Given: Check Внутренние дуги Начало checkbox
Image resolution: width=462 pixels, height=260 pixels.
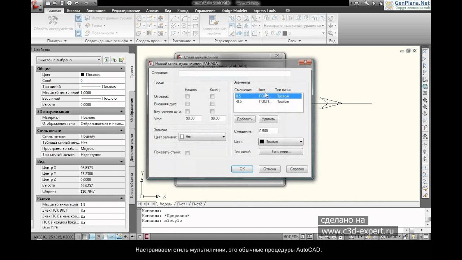Looking at the screenshot, I should coord(187,112).
